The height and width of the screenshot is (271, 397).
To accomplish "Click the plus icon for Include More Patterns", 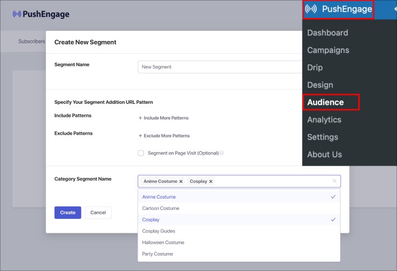I will point(140,118).
